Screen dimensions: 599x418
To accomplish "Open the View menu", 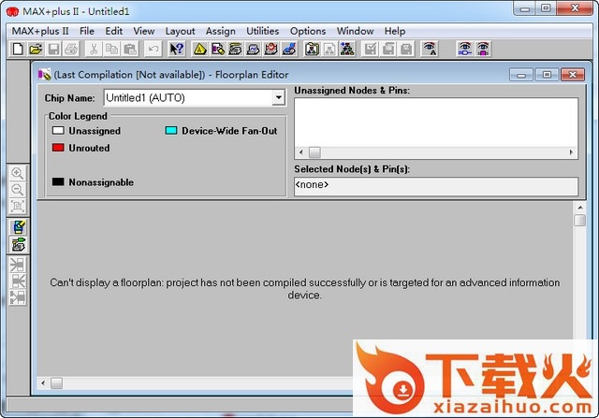I will [x=143, y=31].
